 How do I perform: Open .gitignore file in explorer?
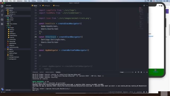coord(12,45)
